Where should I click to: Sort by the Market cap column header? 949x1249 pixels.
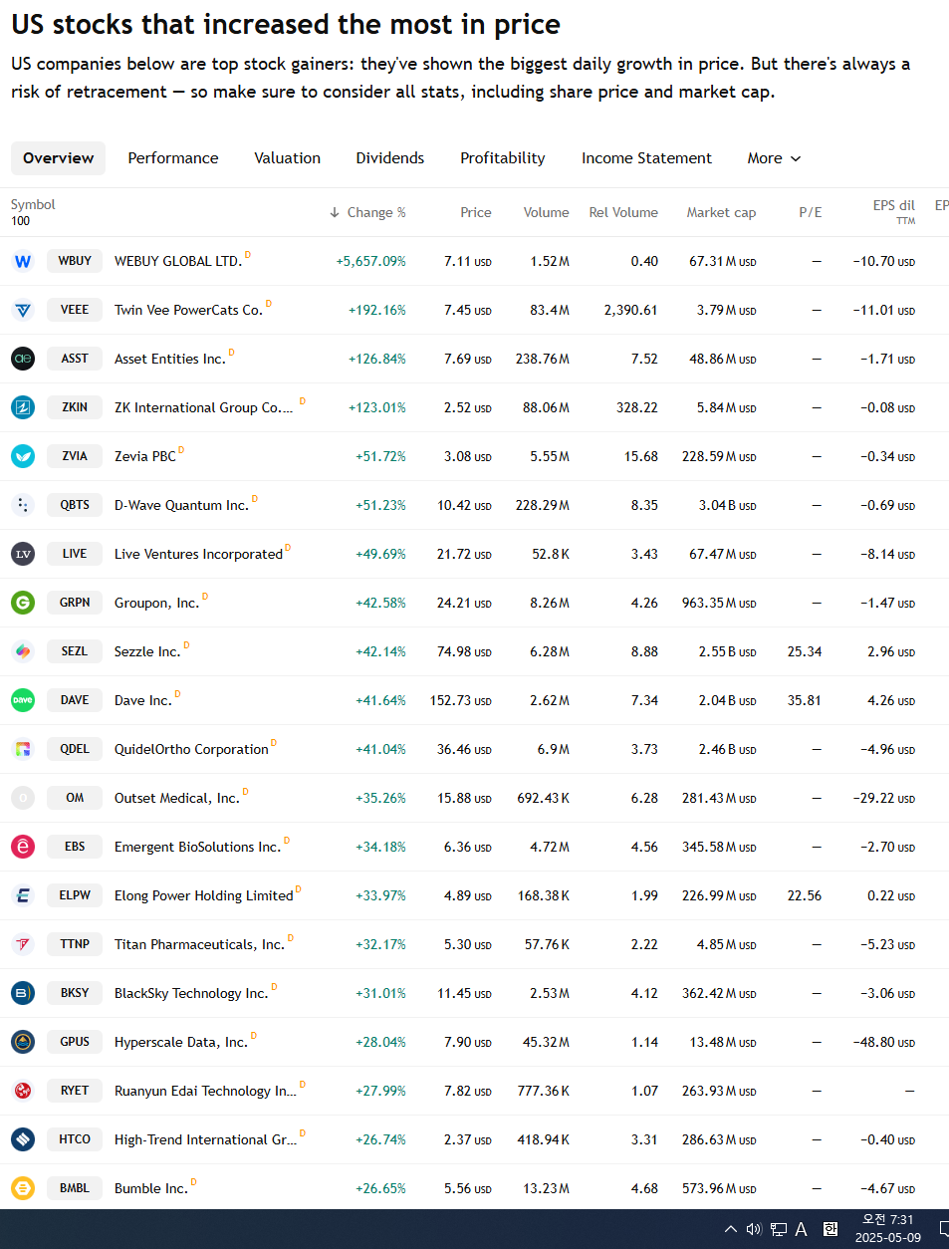721,212
